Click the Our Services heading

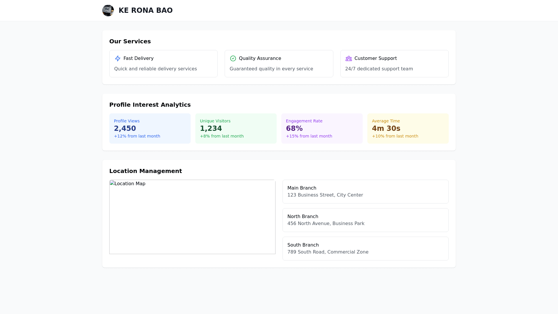[130, 41]
